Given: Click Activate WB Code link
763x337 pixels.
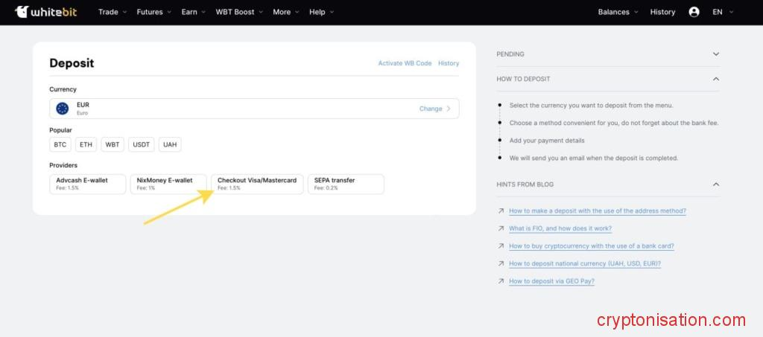Looking at the screenshot, I should tap(405, 63).
